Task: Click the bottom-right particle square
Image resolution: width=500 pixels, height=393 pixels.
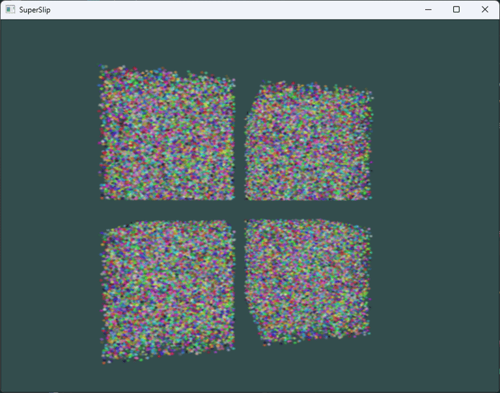Action: [x=308, y=282]
